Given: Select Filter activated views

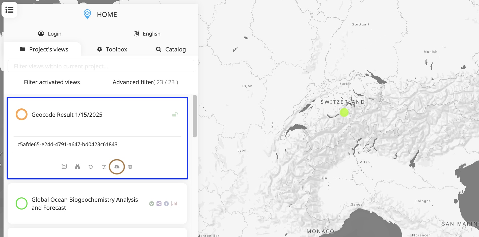Looking at the screenshot, I should click(x=52, y=82).
